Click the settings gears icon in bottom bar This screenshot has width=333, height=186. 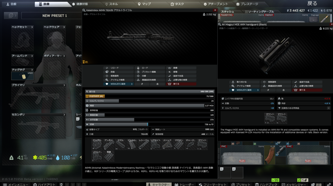328,184
